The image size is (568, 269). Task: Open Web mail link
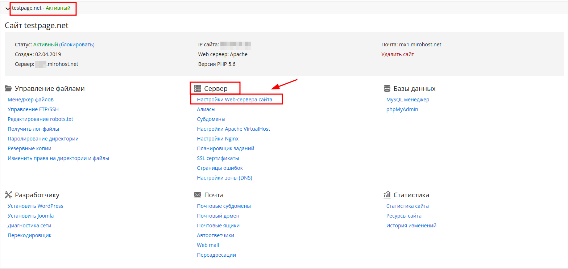[x=208, y=245]
